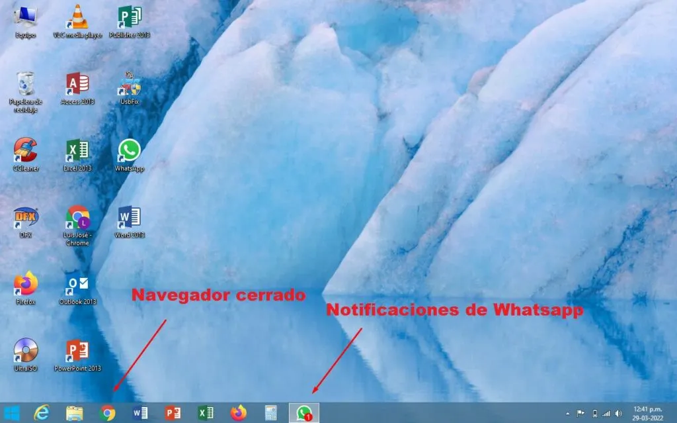
Task: Launch Publisher 2013 from its desktop shortcut
Action: (x=130, y=17)
